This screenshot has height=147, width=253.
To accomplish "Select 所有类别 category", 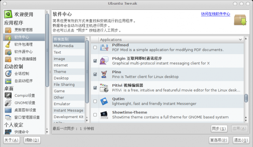I will [x=68, y=40].
